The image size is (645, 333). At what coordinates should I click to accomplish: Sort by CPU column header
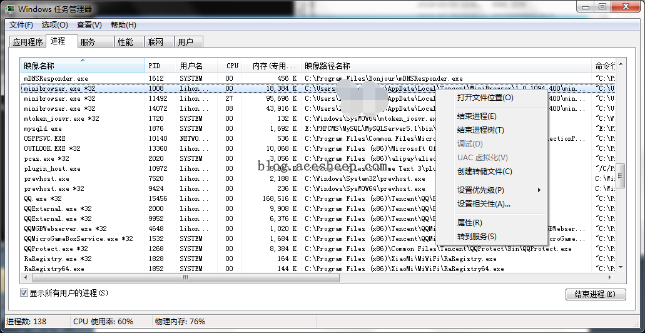click(230, 66)
